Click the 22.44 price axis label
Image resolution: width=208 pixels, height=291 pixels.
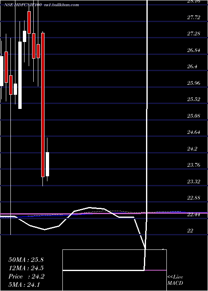coord(194,215)
